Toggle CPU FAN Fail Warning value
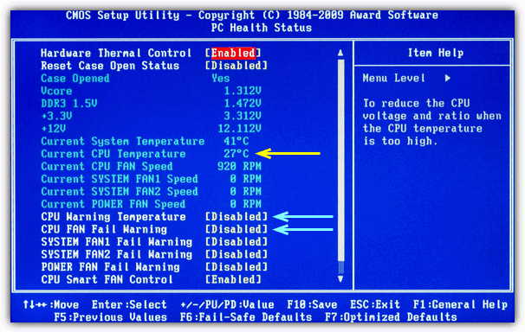 [237, 229]
